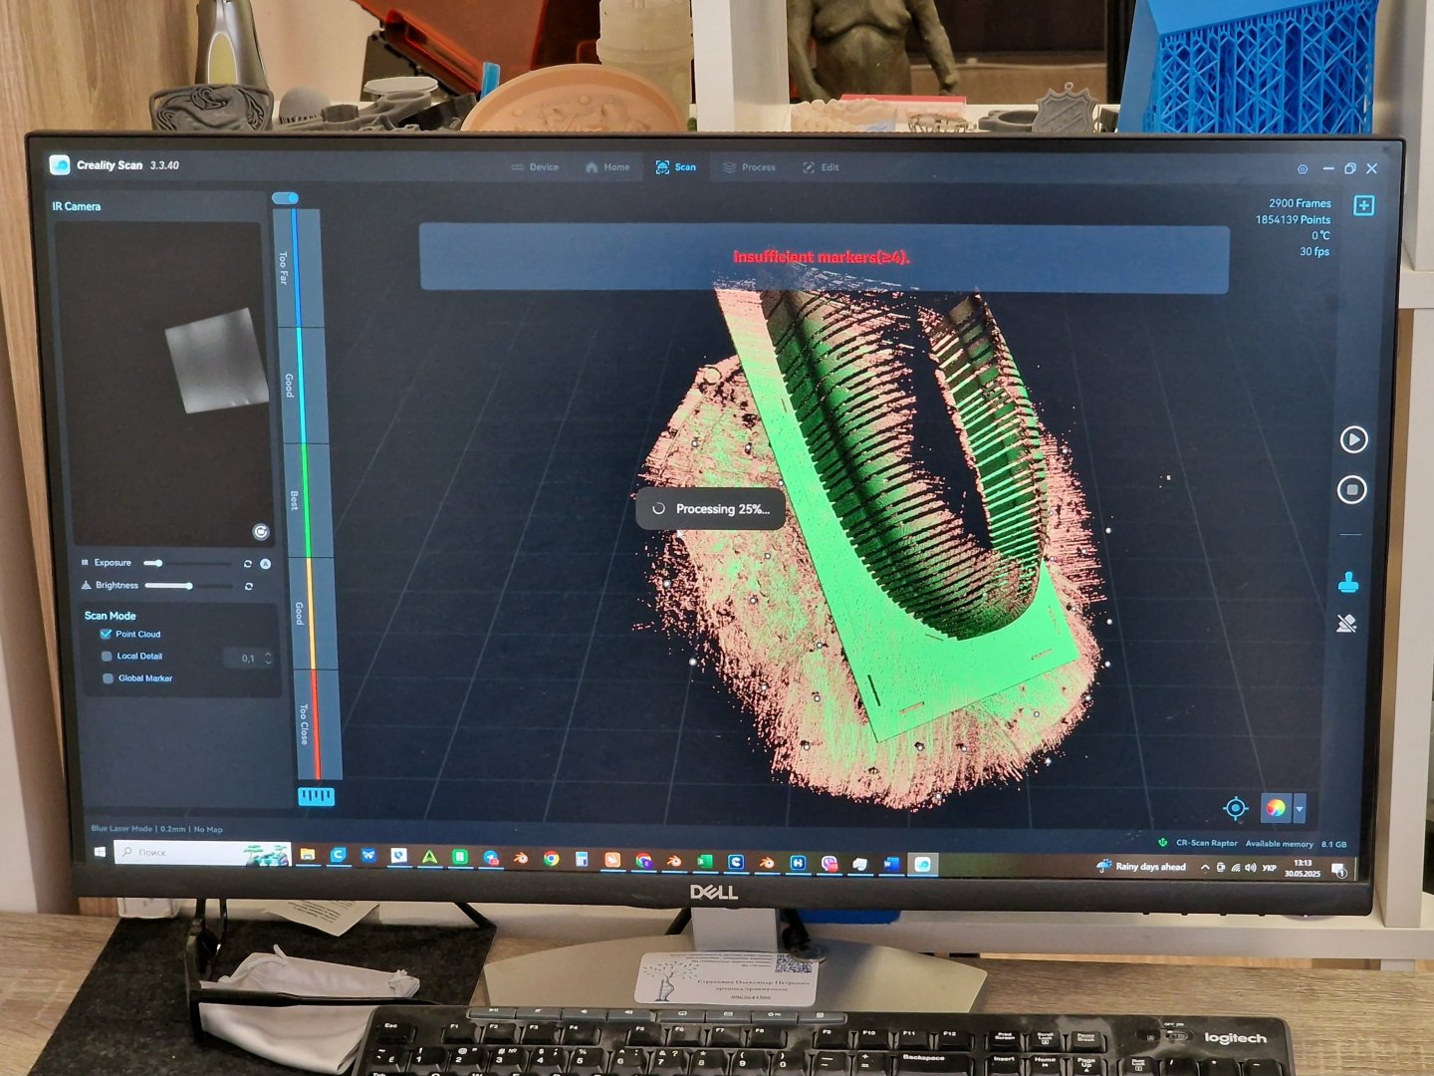Expand the color render mode dropdown arrow
Image resolution: width=1434 pixels, height=1076 pixels.
click(x=1300, y=808)
